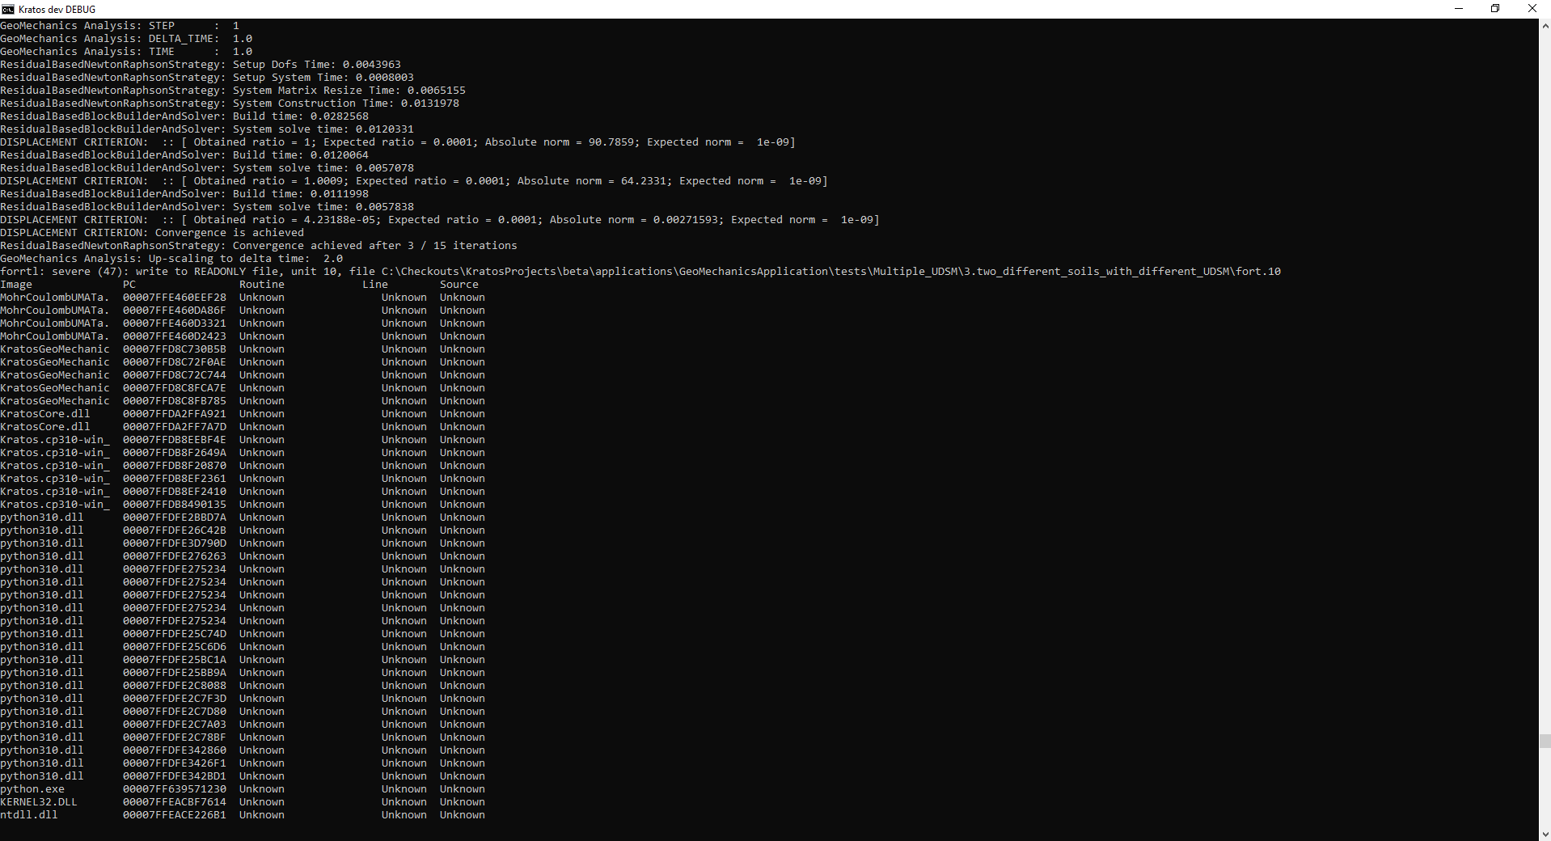Minimize the Kratos dev DEBUG window
1551x841 pixels.
(1459, 9)
